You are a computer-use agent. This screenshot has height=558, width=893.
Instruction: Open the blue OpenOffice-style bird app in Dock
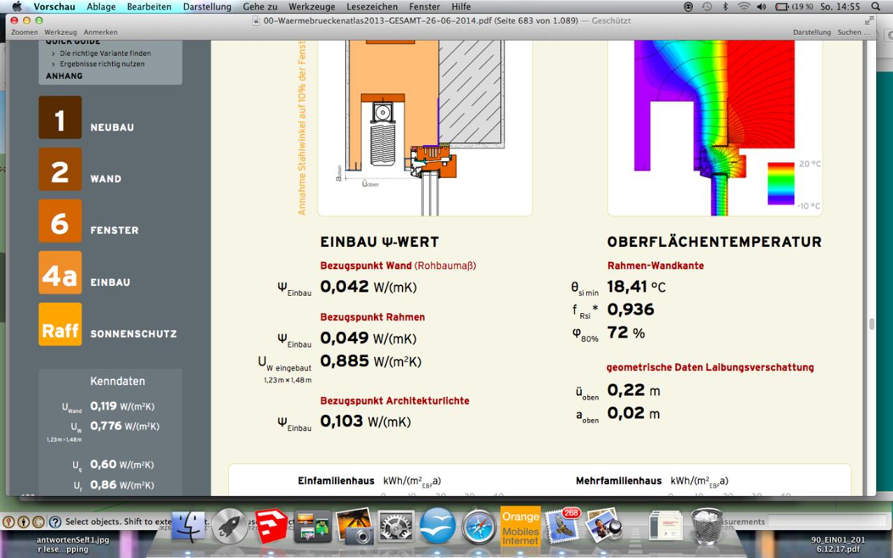click(x=437, y=527)
